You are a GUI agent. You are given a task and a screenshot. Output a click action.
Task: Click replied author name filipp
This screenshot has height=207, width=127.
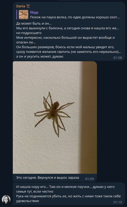(x=34, y=12)
